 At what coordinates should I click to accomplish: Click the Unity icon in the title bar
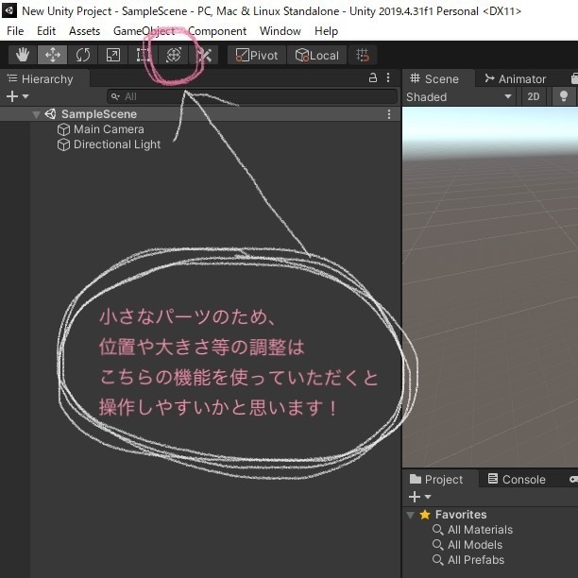coord(9,10)
